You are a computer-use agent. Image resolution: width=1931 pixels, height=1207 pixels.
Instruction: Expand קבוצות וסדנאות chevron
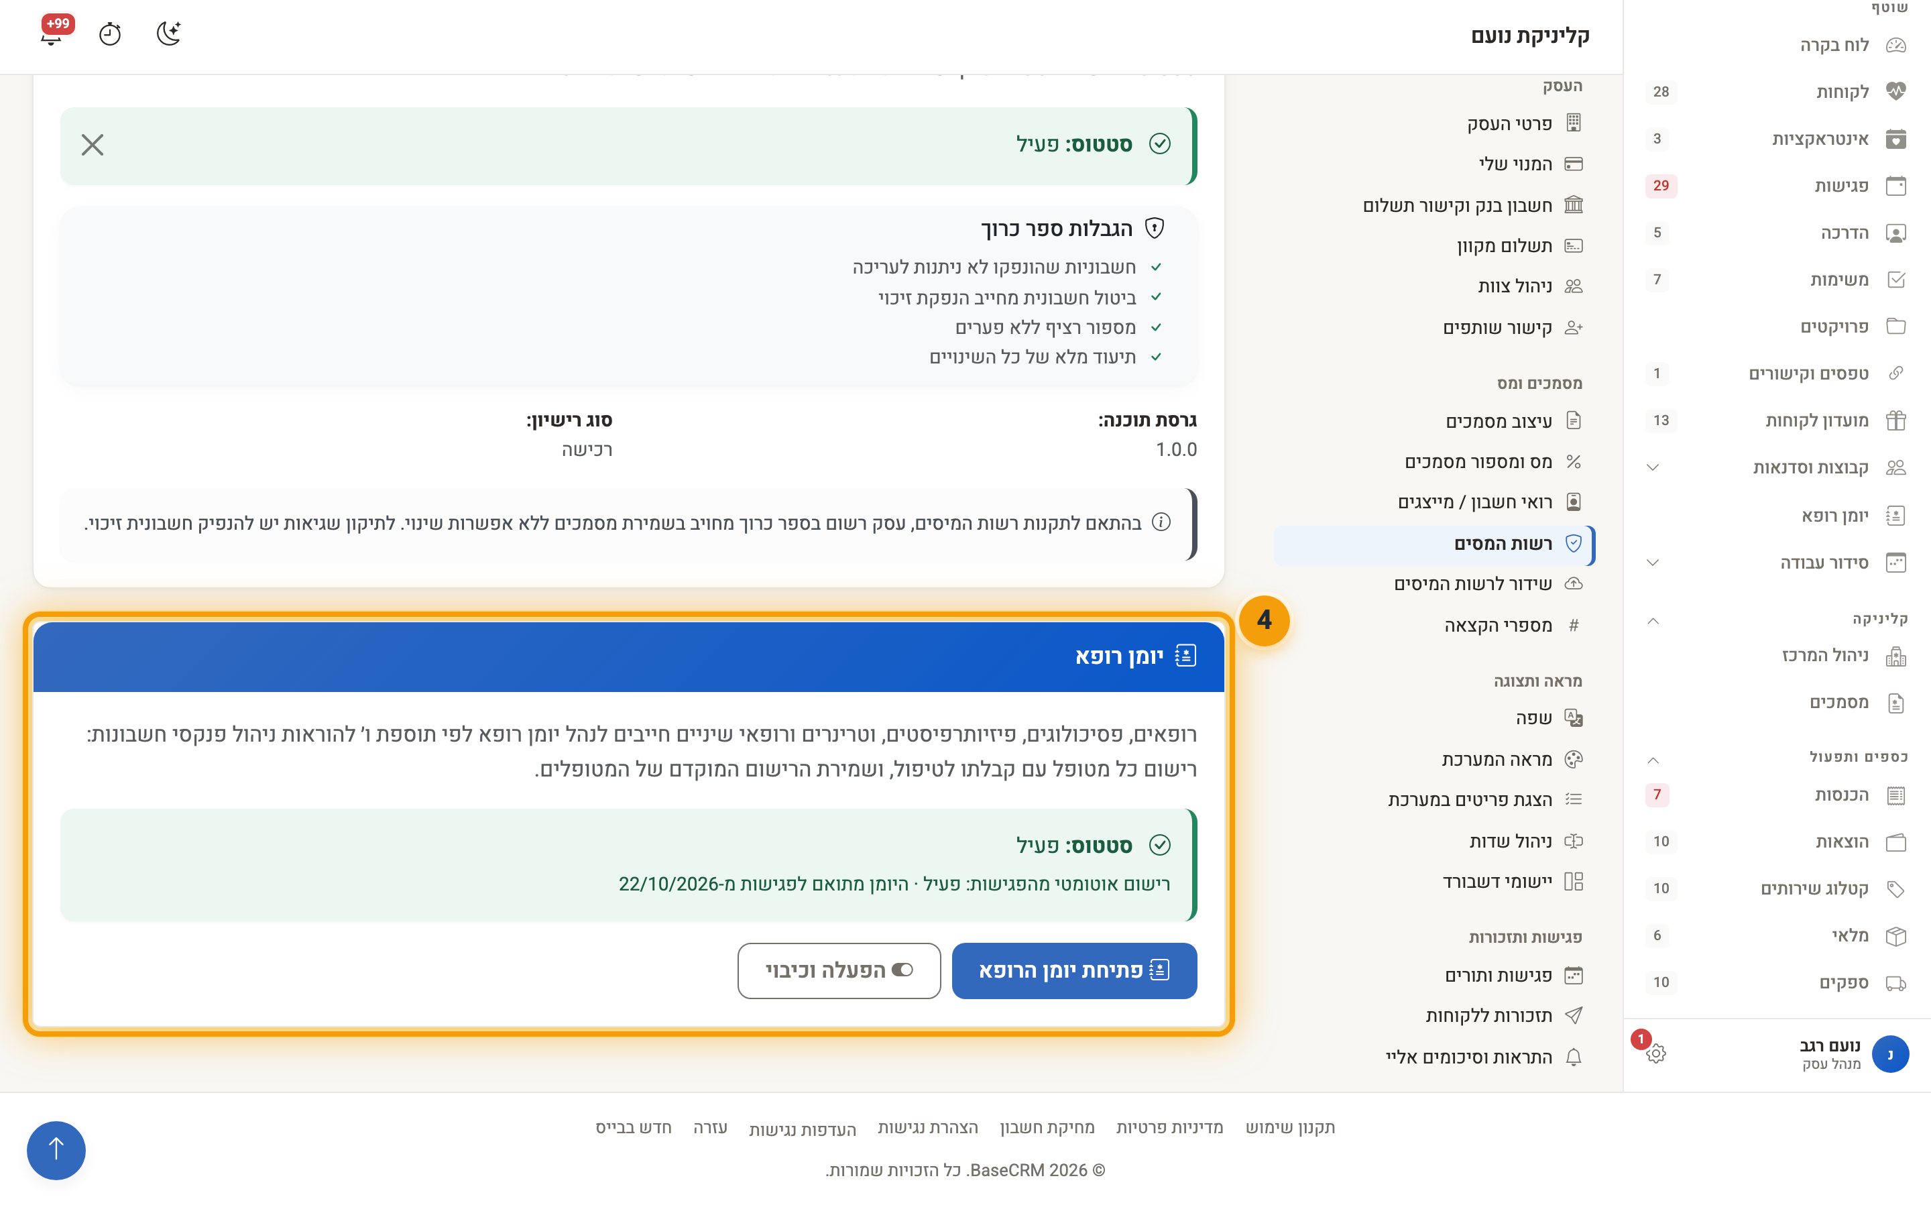pos(1653,468)
